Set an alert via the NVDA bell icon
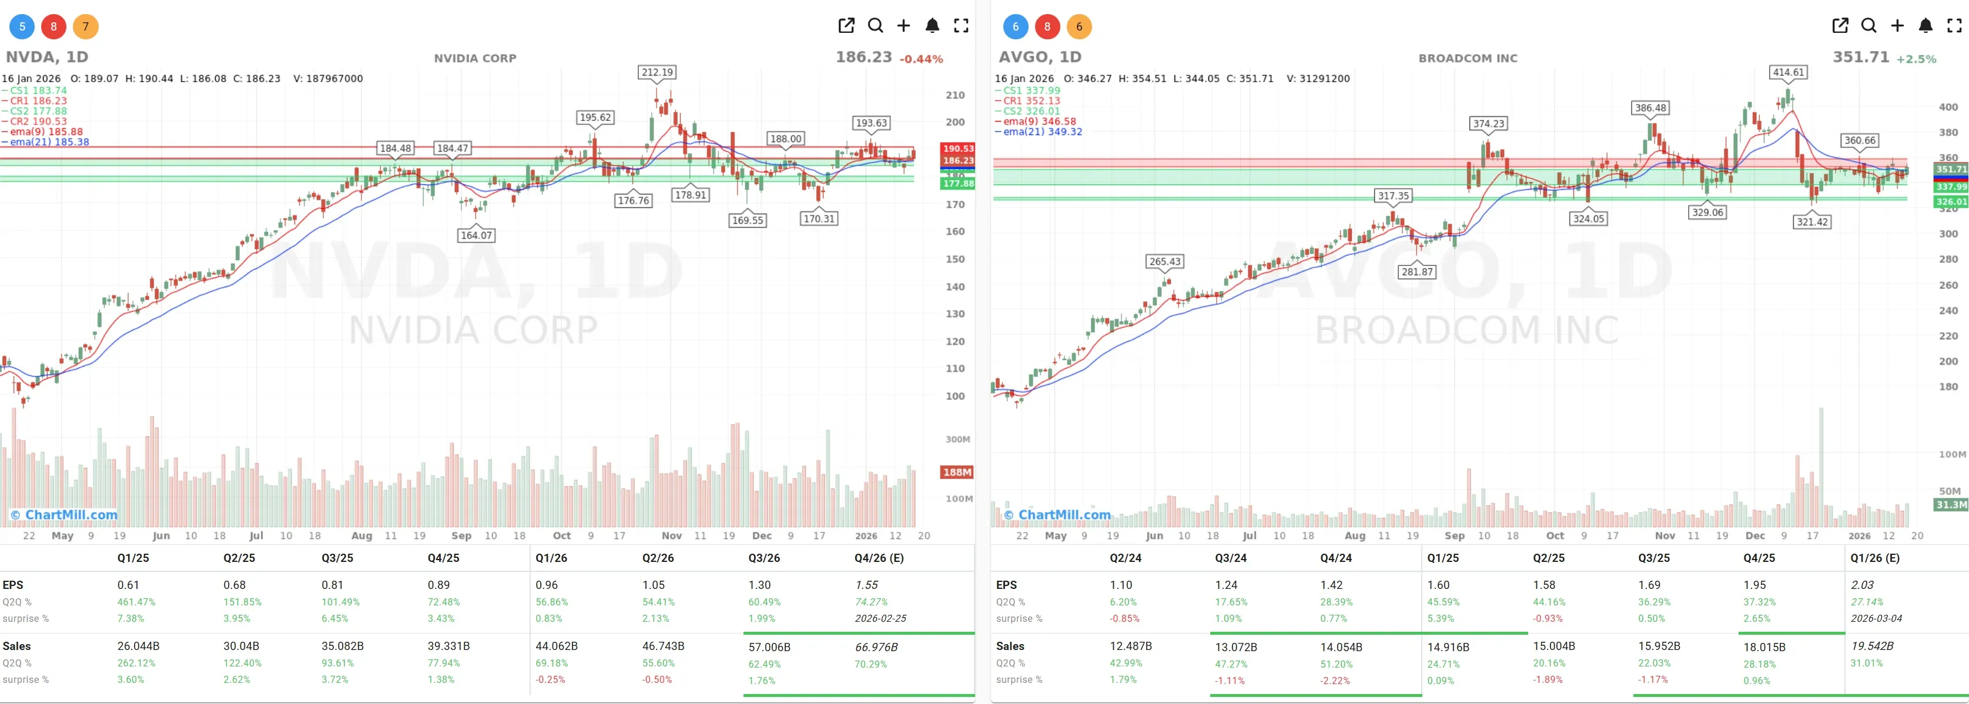Image resolution: width=1969 pixels, height=704 pixels. point(933,25)
